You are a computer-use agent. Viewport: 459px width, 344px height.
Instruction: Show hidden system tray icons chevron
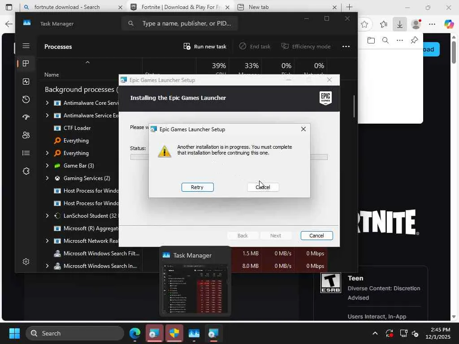[375, 333]
